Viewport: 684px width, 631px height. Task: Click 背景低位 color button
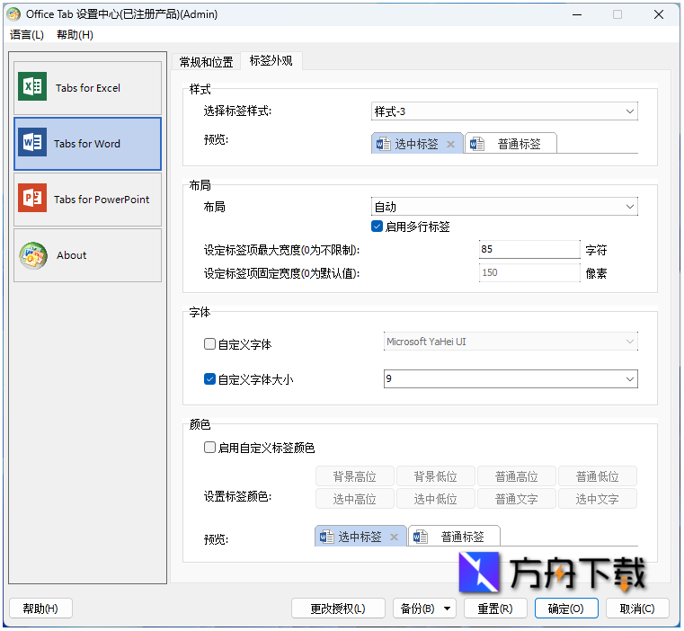[435, 476]
